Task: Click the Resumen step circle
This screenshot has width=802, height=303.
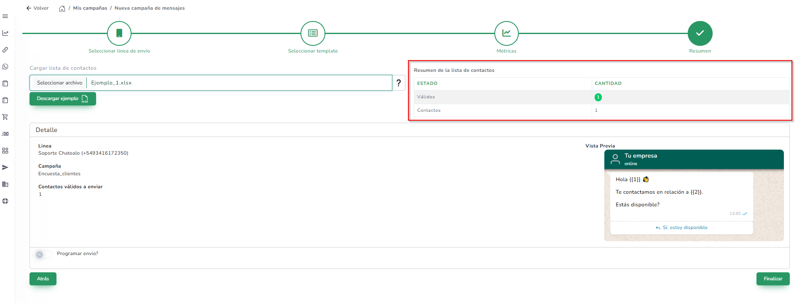Action: (x=700, y=33)
